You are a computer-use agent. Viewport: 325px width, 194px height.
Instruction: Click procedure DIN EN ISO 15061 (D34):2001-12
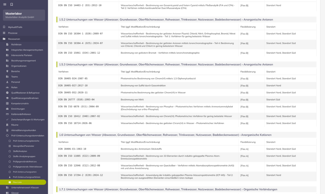[79, 53]
